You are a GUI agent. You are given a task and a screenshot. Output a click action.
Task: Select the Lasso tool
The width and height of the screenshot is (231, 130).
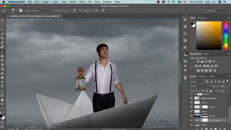[x=2, y=29]
